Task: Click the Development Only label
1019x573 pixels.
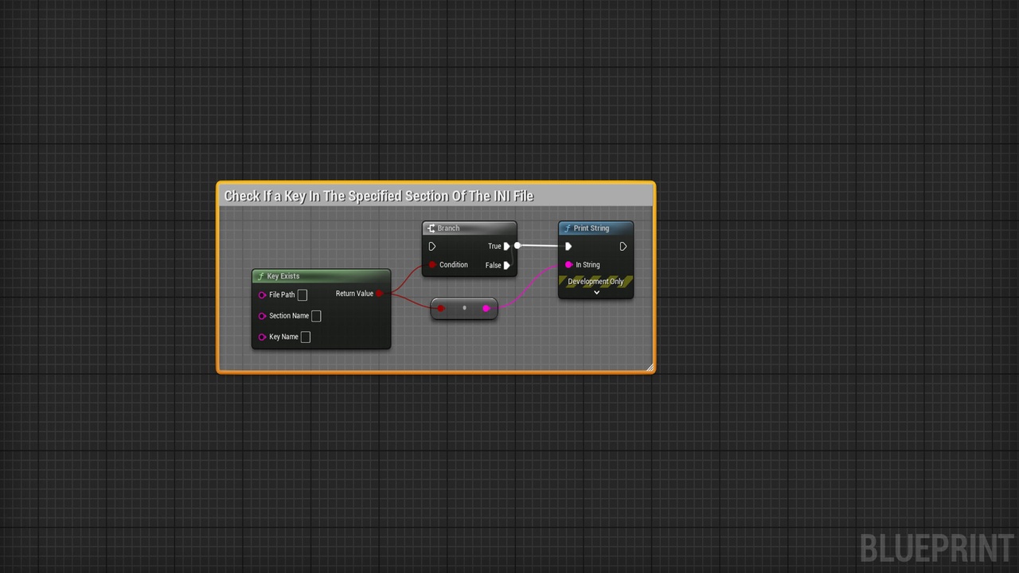Action: [595, 282]
